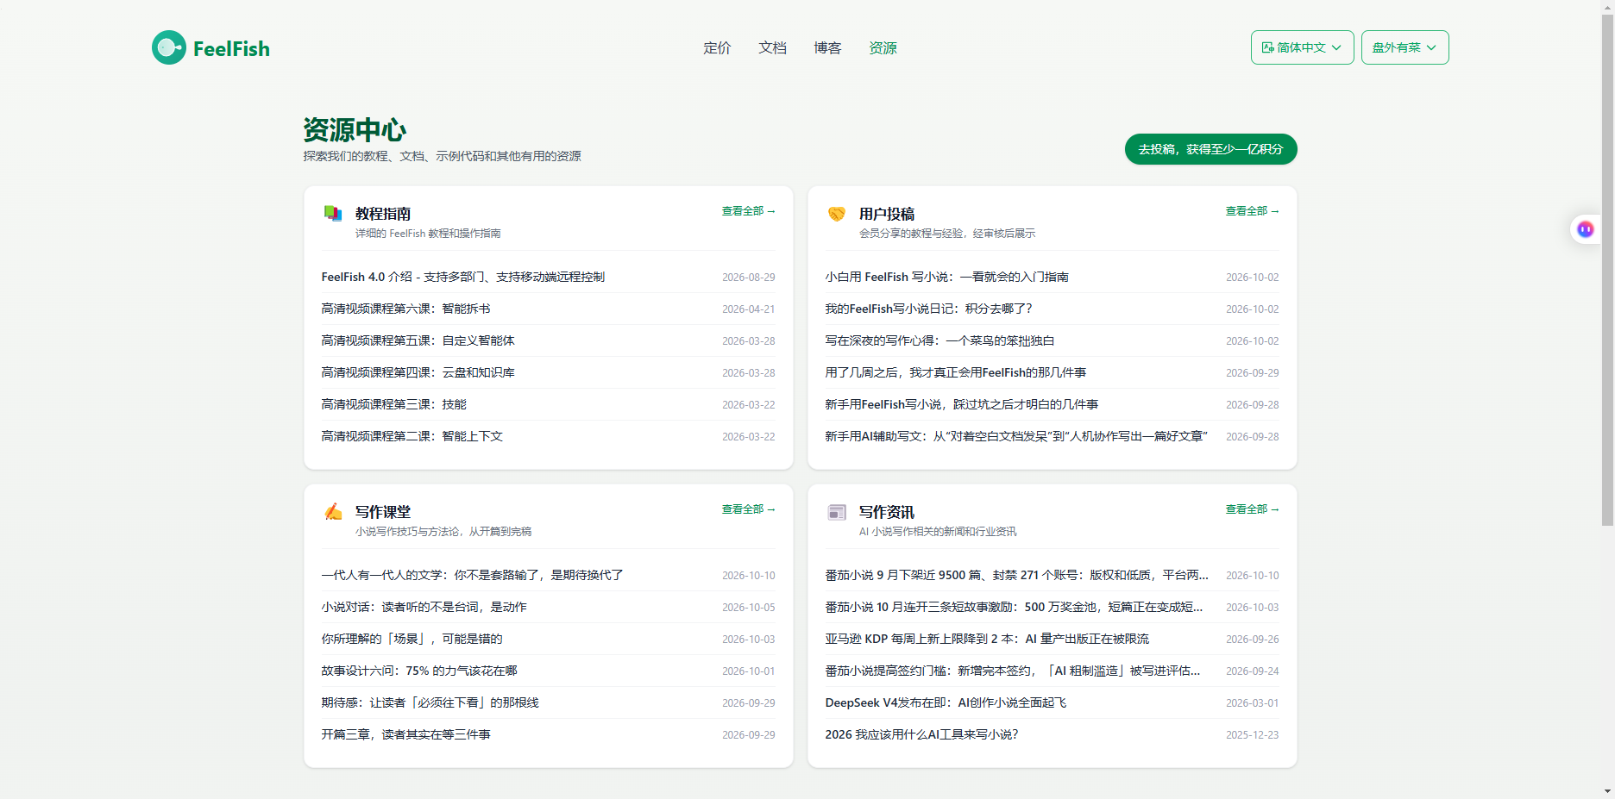Open the 简体中文 language dropdown
The width and height of the screenshot is (1615, 799).
coord(1302,47)
